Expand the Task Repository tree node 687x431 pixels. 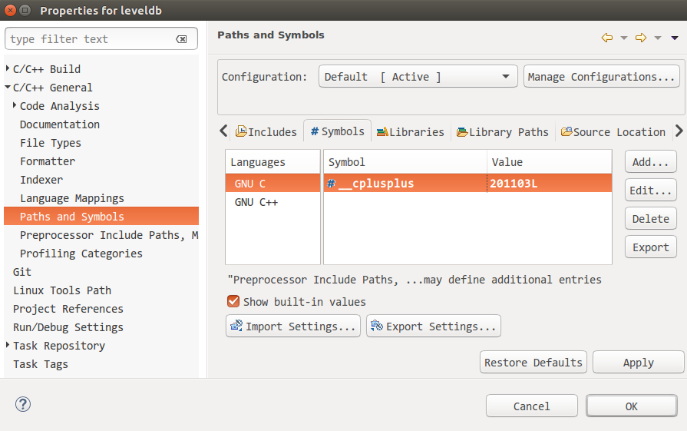pyautogui.click(x=8, y=345)
